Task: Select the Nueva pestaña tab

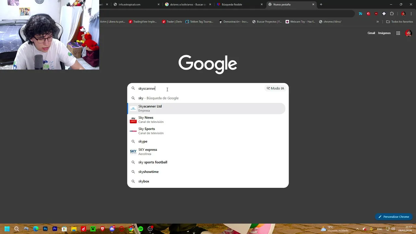Action: 291,5
